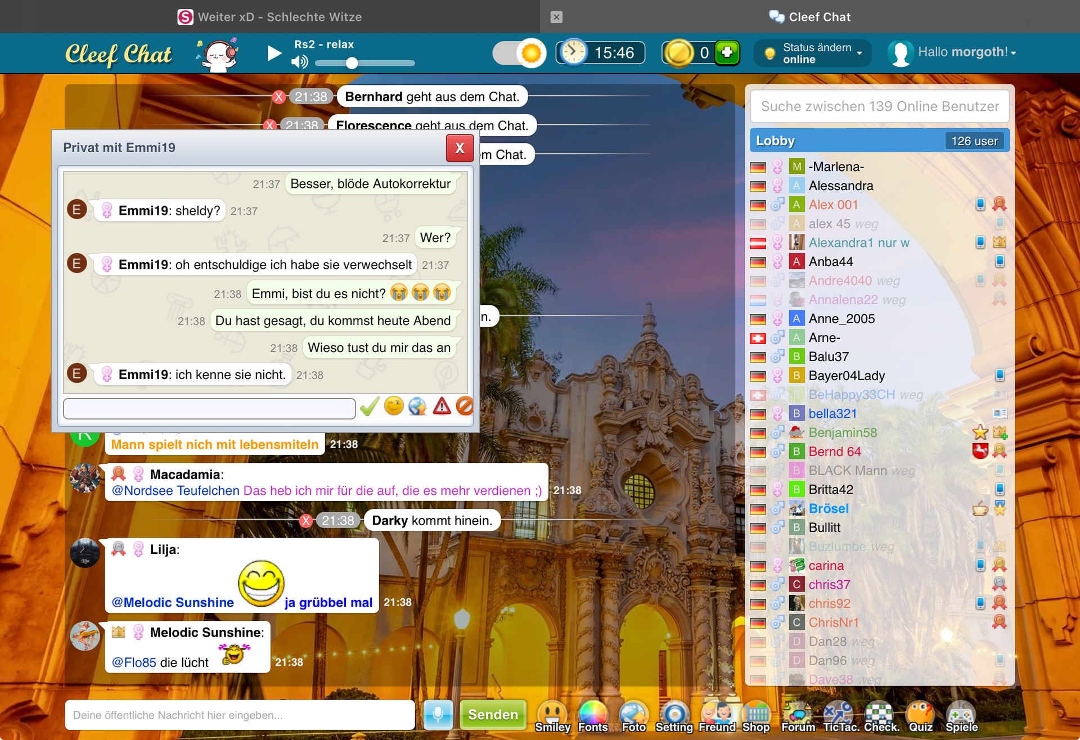The width and height of the screenshot is (1080, 740).
Task: Click the red warning report icon
Action: 442,406
